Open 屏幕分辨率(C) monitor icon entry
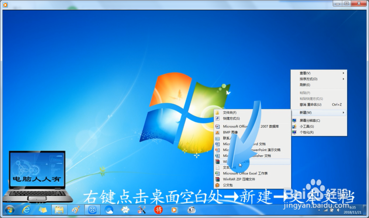Image resolution: width=369 pixels, height=218 pixels. coord(319,120)
